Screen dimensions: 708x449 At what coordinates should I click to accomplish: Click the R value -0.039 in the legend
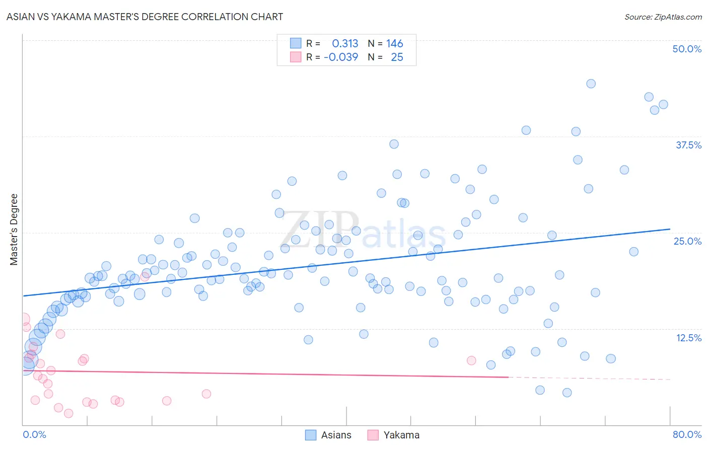point(341,57)
